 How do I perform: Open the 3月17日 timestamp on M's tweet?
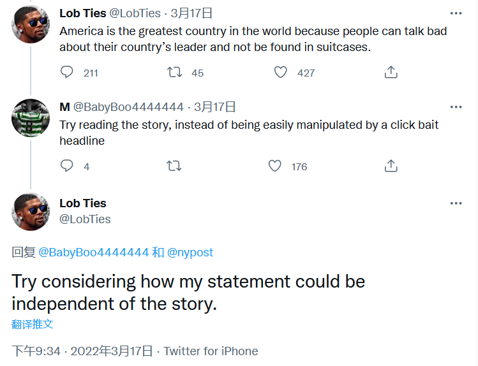(215, 107)
